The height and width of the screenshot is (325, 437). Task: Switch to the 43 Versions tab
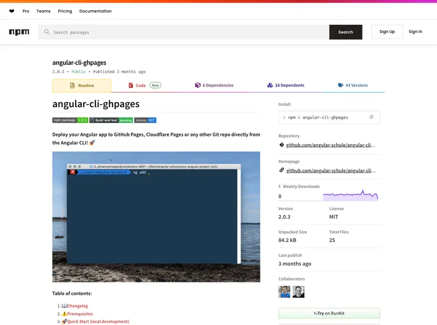pyautogui.click(x=353, y=85)
